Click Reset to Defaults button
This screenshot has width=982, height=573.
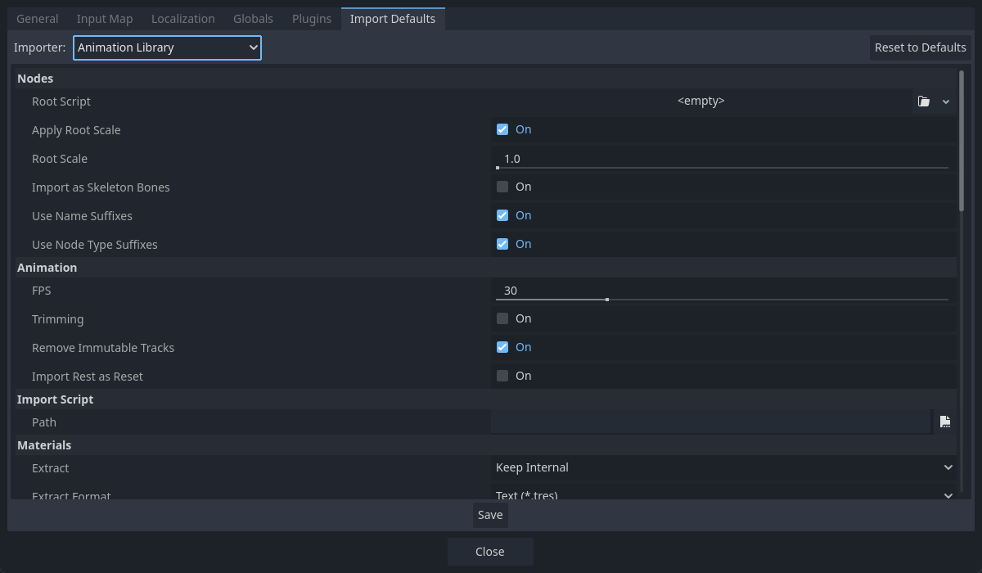(x=920, y=47)
